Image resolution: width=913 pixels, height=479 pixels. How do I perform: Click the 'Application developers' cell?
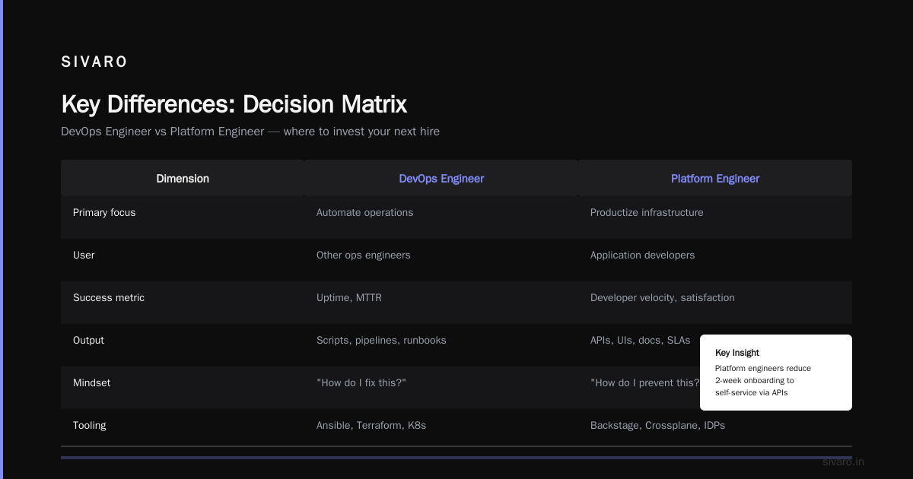click(643, 255)
